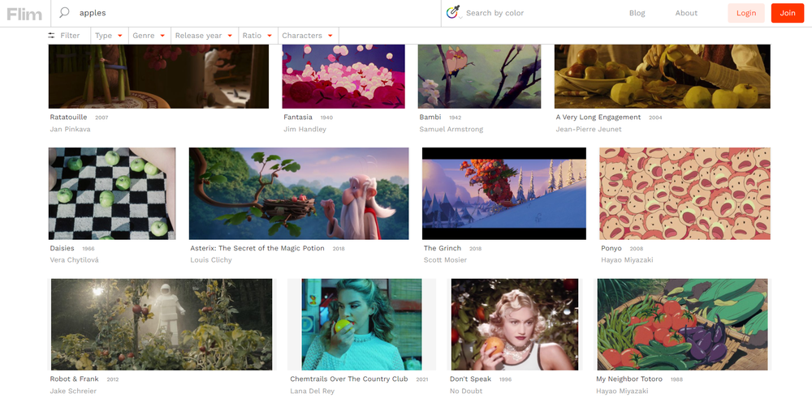Expand the Release year dropdown
Screen dimensions: 812x398
(x=204, y=36)
